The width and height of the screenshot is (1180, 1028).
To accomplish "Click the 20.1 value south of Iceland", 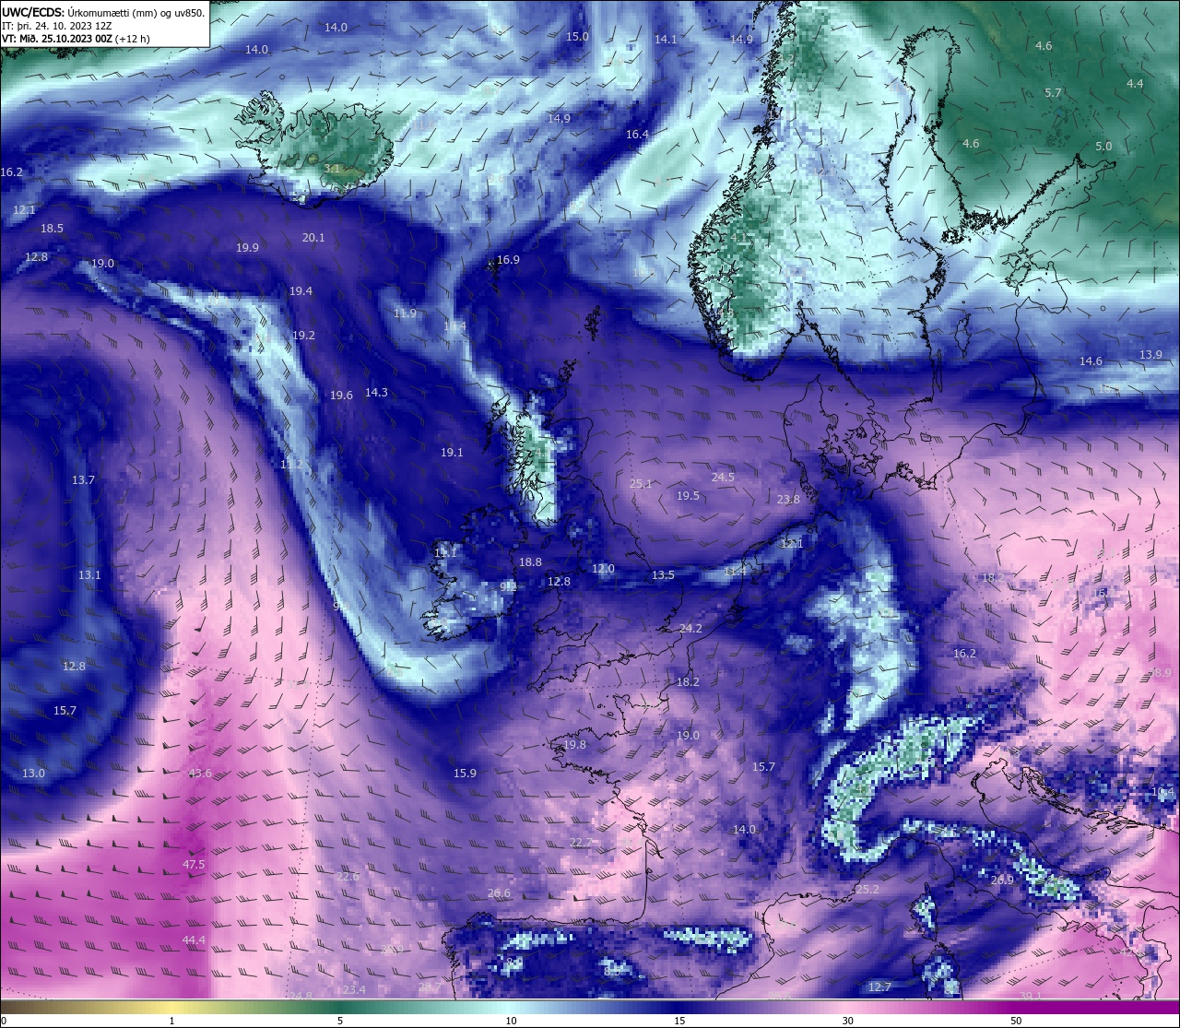I will (313, 238).
